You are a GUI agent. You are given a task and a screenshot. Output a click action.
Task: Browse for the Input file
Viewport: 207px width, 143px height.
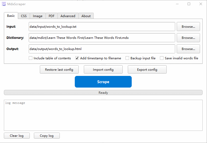(x=188, y=27)
